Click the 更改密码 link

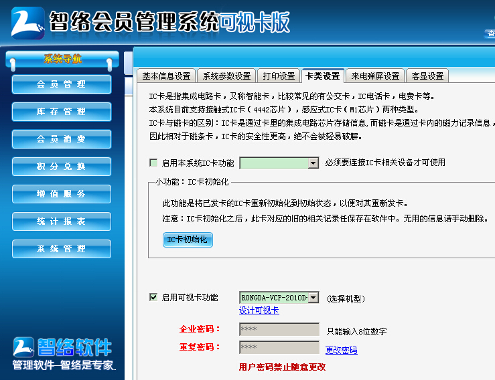pos(341,351)
